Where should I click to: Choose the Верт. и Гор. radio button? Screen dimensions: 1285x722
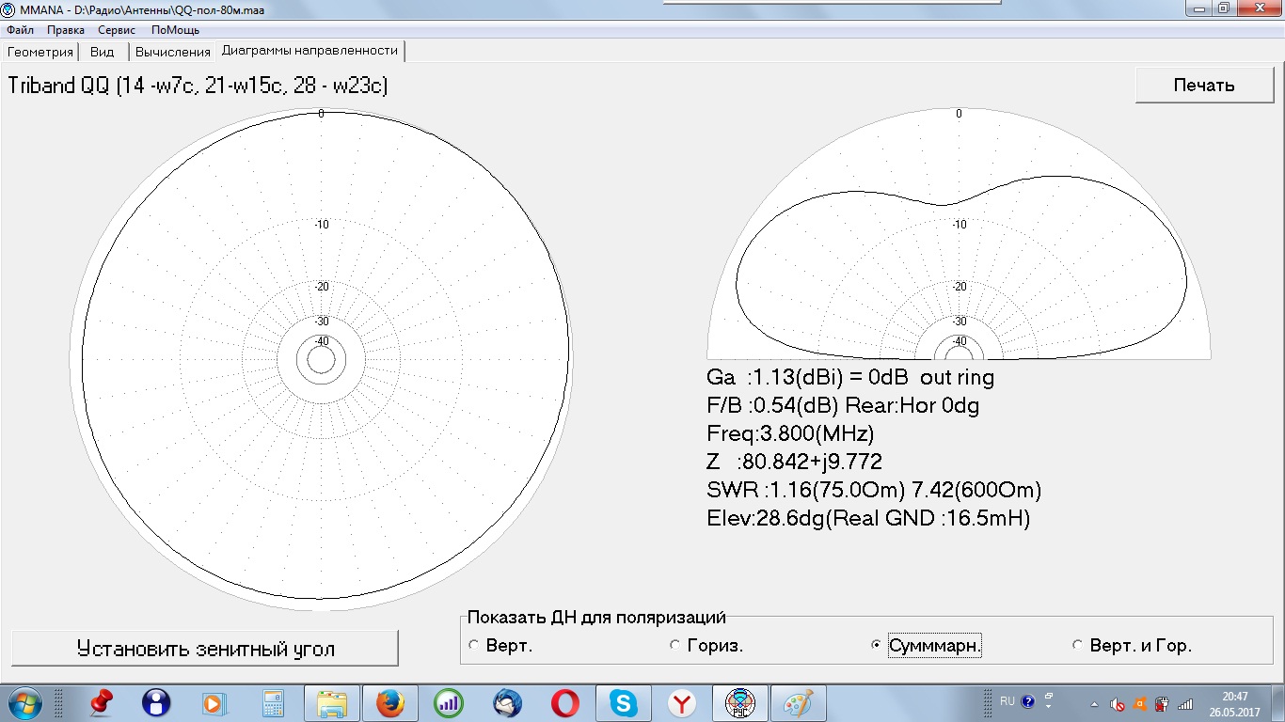pos(1077,646)
